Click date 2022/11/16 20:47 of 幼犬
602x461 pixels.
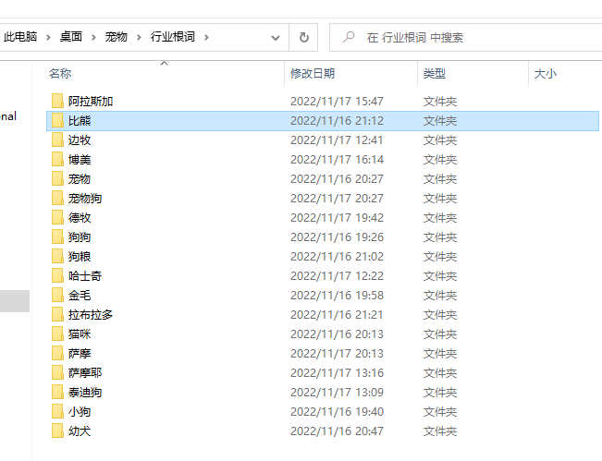tap(337, 431)
